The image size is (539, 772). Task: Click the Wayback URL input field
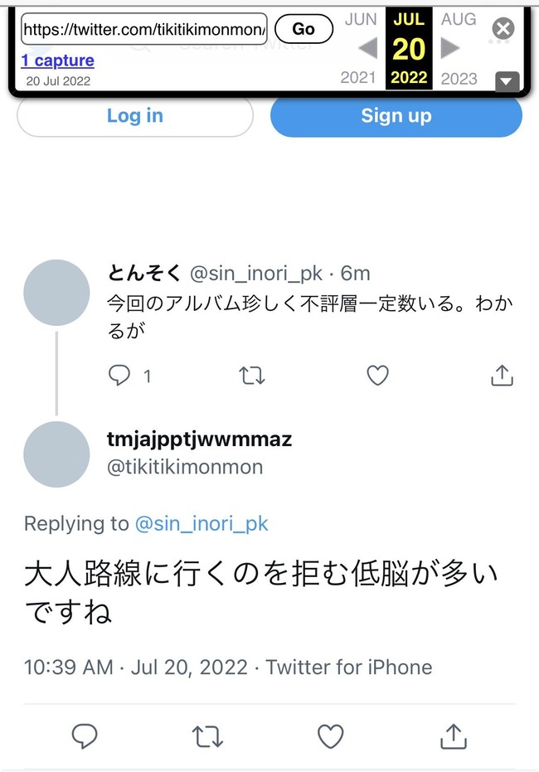click(x=144, y=29)
